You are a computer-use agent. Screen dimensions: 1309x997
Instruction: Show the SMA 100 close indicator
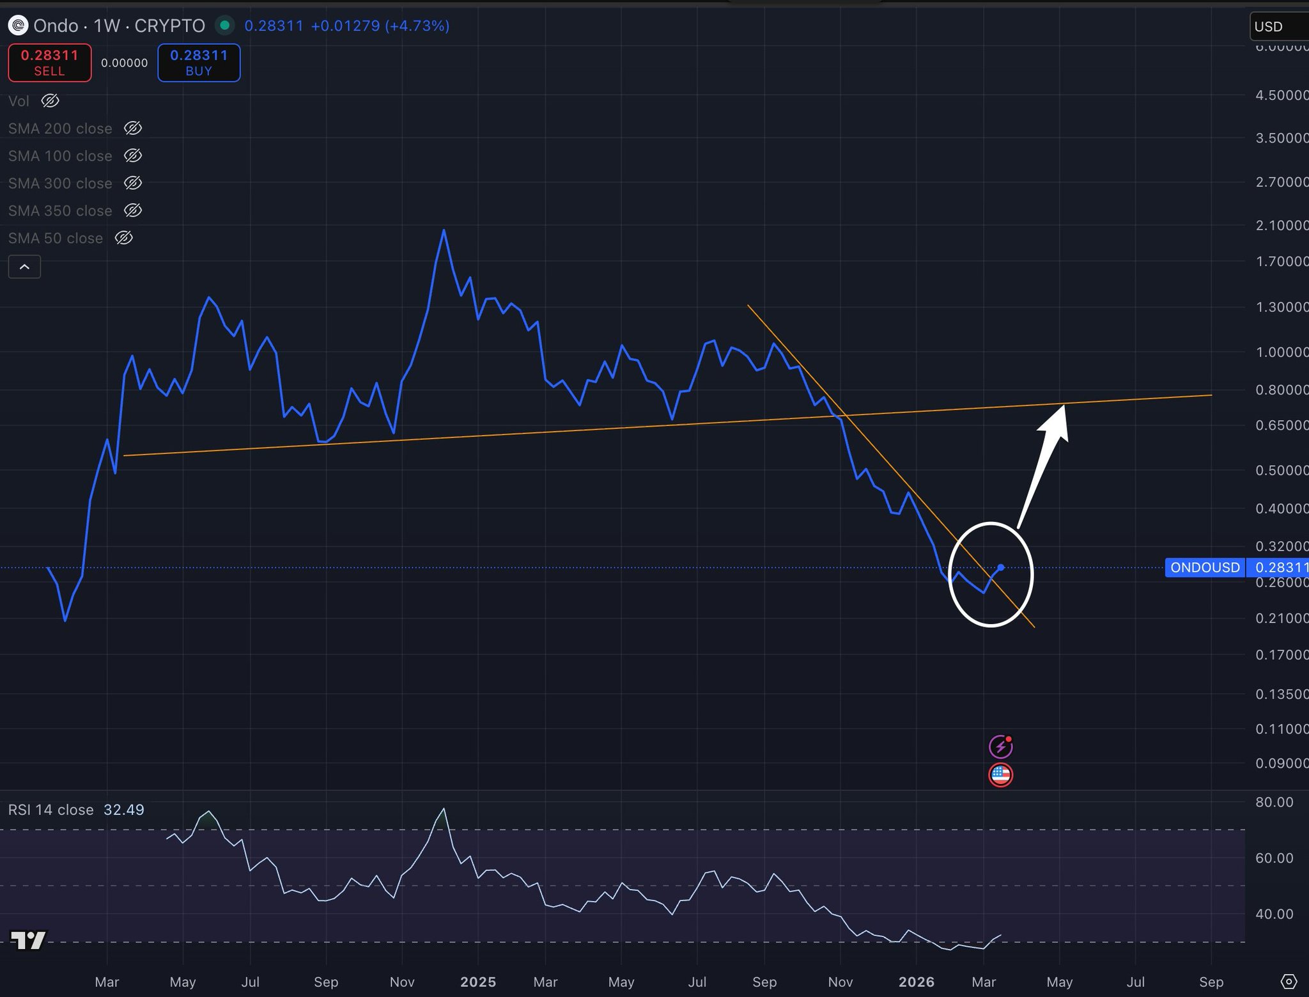tap(133, 156)
